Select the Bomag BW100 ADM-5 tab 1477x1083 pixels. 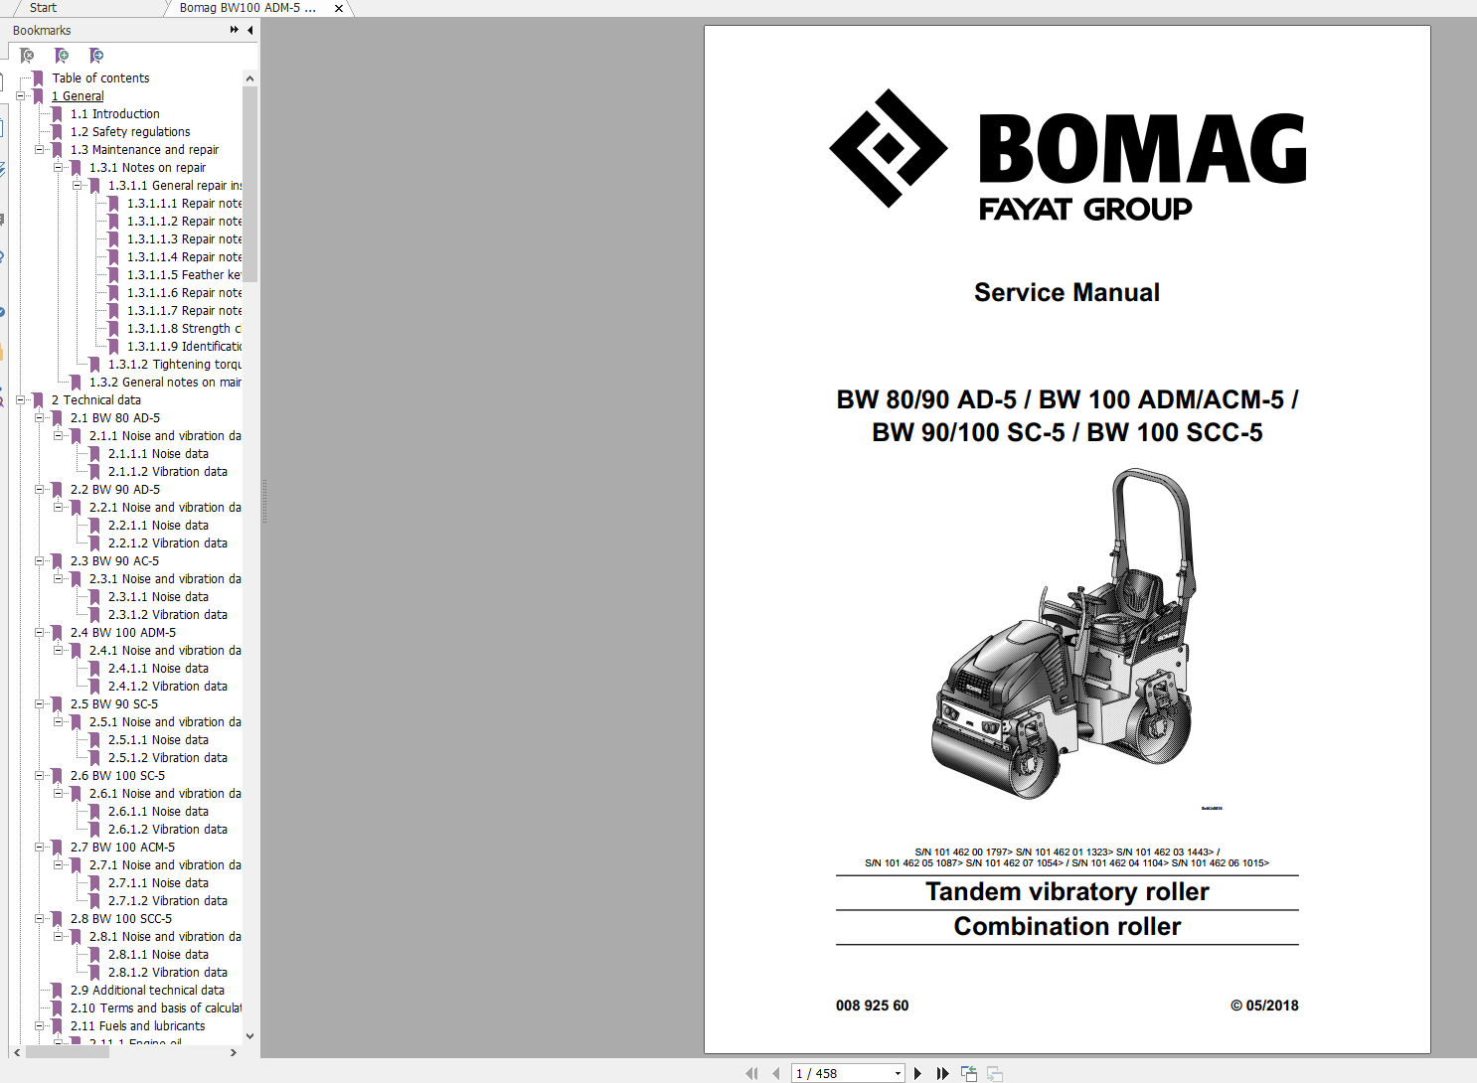(x=247, y=8)
